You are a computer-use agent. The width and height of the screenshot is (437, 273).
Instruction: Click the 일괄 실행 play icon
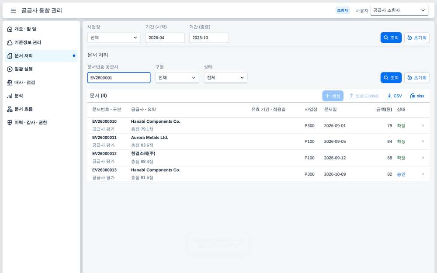coord(10,69)
